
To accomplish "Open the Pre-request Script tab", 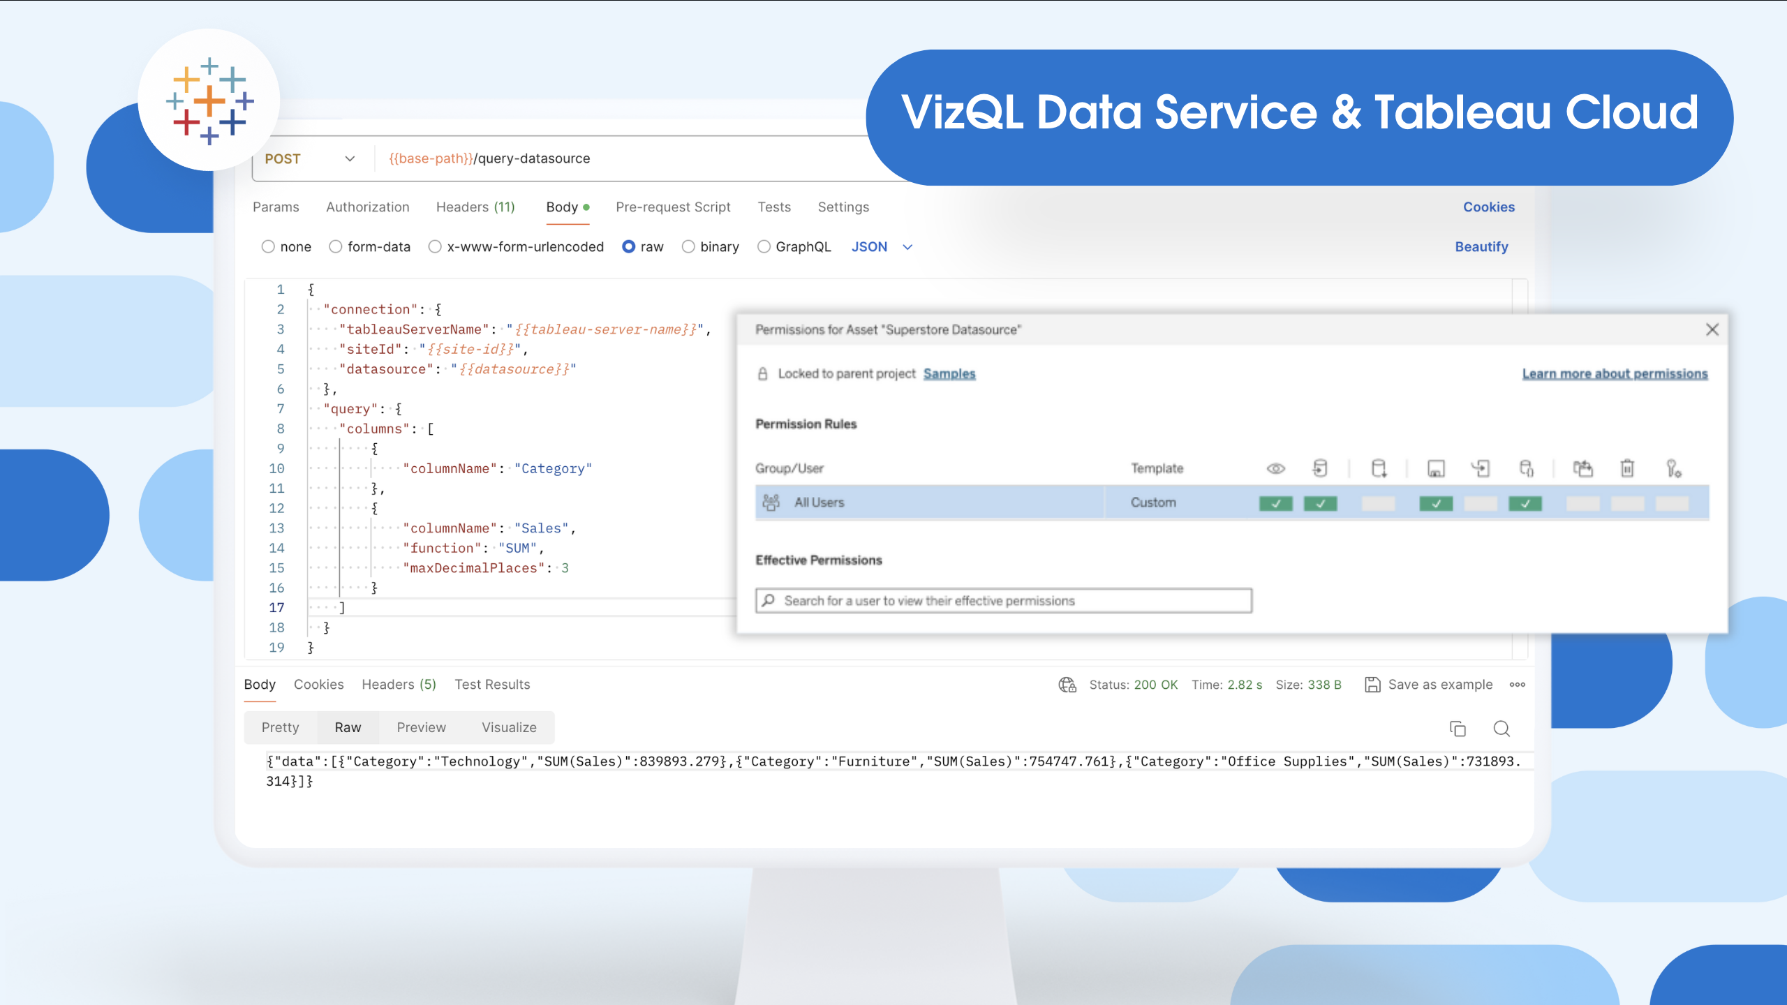I will click(x=673, y=207).
